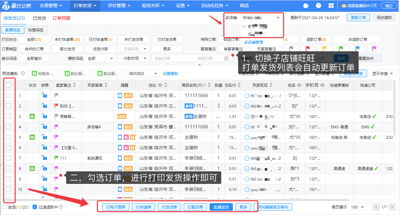Viewport: 400px width, 215px height.
Task: Expand the 打单发货 menu
Action: coord(85,6)
